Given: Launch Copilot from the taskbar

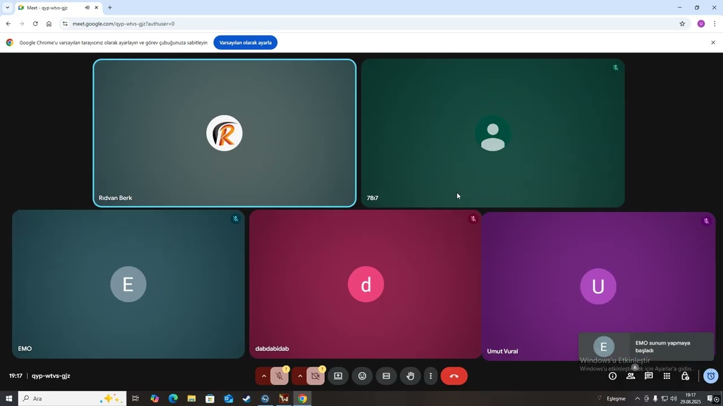Looking at the screenshot, I should click(155, 399).
